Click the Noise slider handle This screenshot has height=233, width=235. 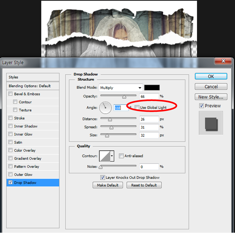click(x=101, y=167)
